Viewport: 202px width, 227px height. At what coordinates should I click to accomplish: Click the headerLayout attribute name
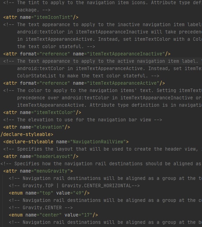[x=53, y=156]
